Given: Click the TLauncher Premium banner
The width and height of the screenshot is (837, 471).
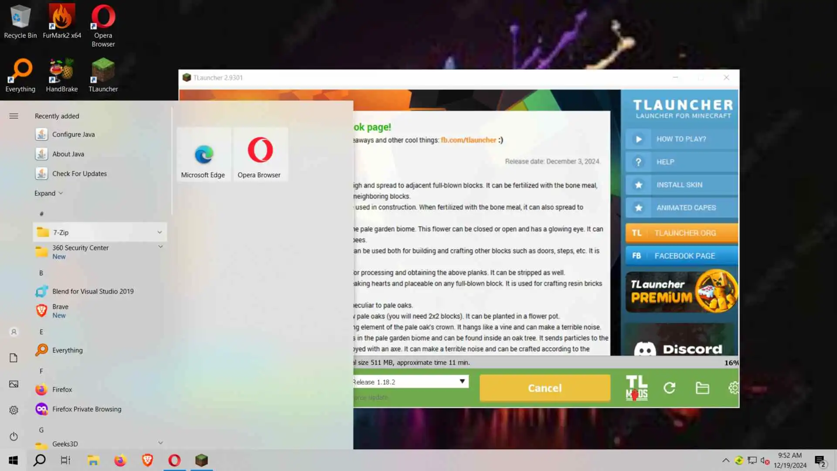Looking at the screenshot, I should (x=681, y=292).
